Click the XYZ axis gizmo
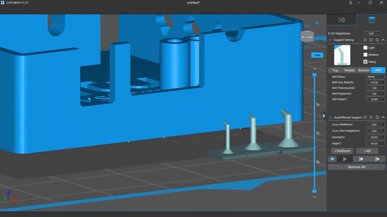The height and width of the screenshot is (217, 387). (x=10, y=196)
